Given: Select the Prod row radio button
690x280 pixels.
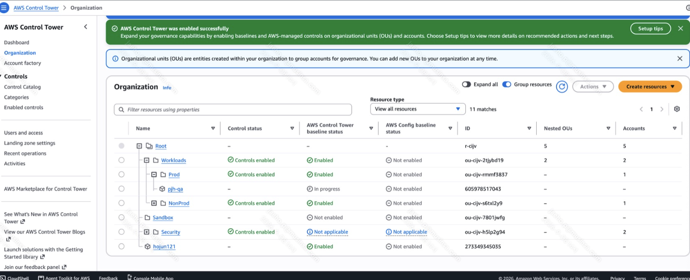Looking at the screenshot, I should point(121,174).
